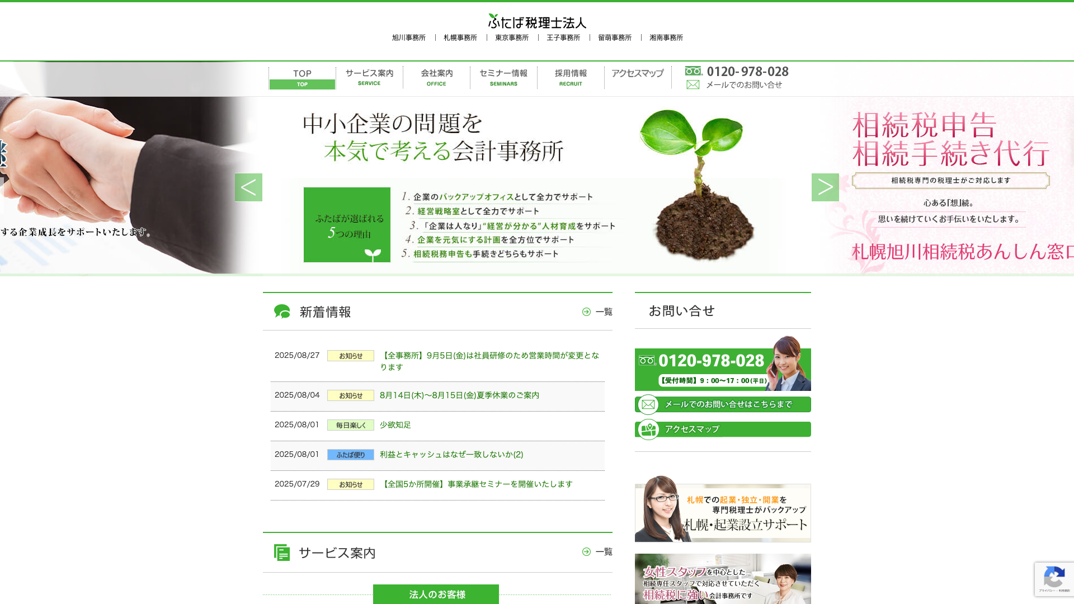Read the 利益とキャッシュ news article

(451, 455)
